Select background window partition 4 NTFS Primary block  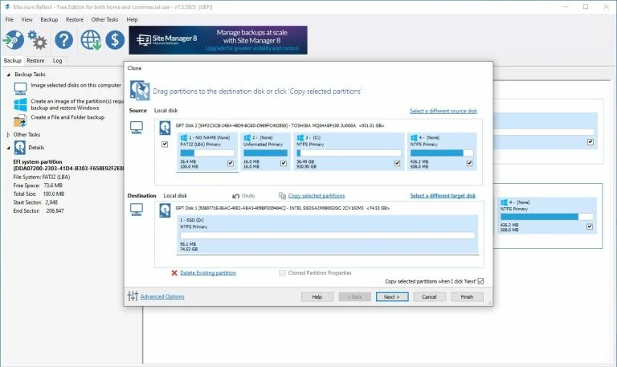click(x=547, y=215)
